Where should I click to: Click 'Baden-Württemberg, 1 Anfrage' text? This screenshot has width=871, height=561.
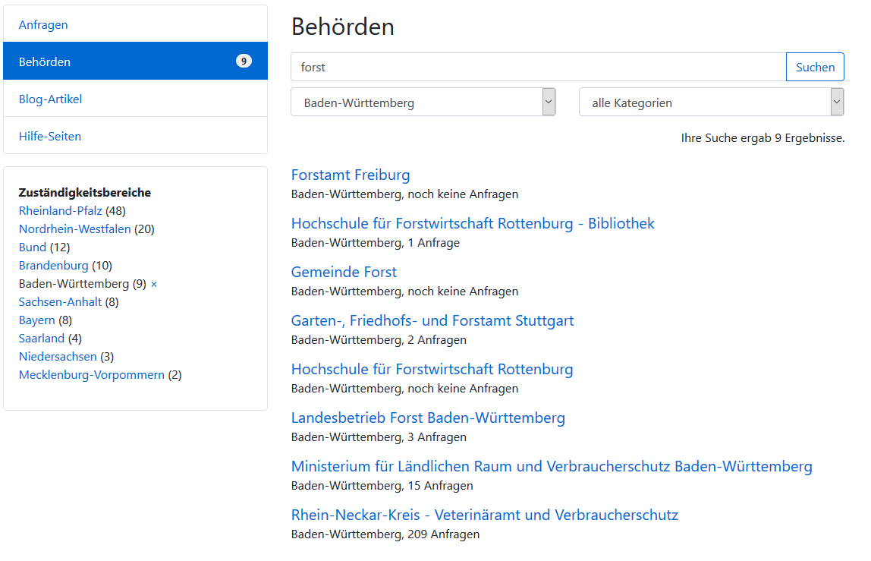click(x=376, y=243)
